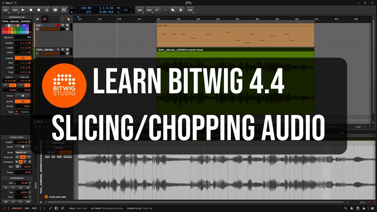Image resolution: width=377 pixels, height=212 pixels.
Task: Click the Random seed button
Action: pyautogui.click(x=25, y=112)
